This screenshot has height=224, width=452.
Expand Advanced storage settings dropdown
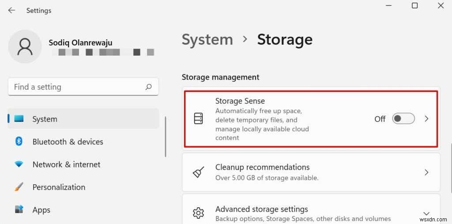[x=426, y=213]
